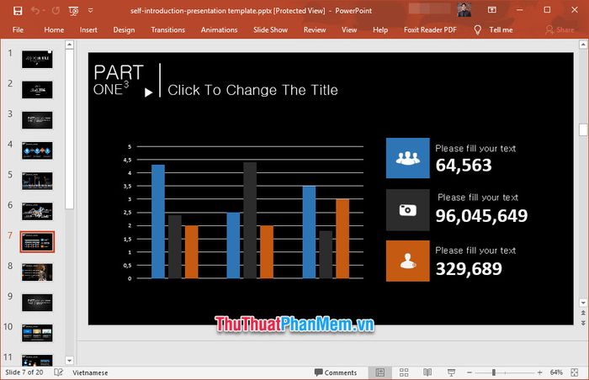
Task: Click the 'PART' heading text on slide
Action: coord(119,72)
